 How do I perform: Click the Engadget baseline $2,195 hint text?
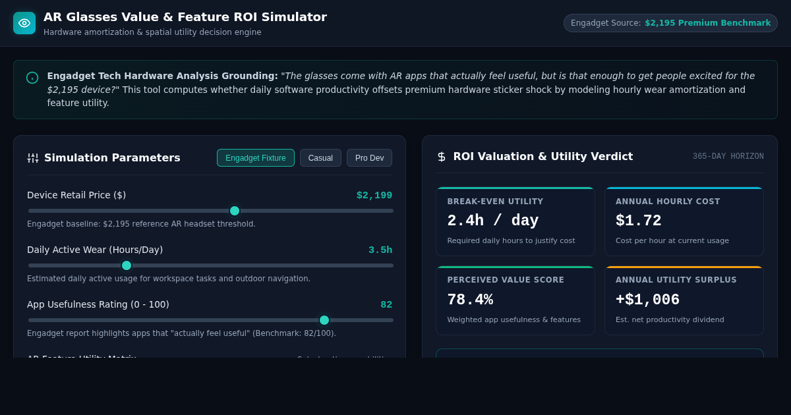[x=141, y=224]
